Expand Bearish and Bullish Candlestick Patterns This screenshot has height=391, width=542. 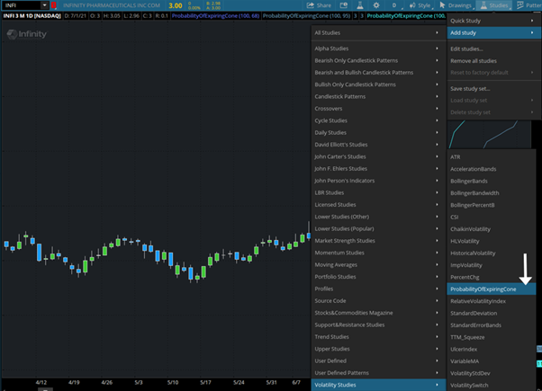[x=376, y=73]
